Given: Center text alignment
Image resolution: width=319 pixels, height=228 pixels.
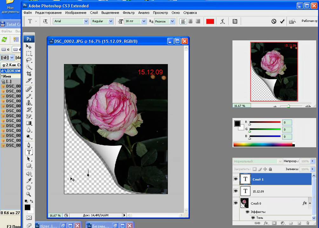Looking at the screenshot, I should pyautogui.click(x=190, y=21).
